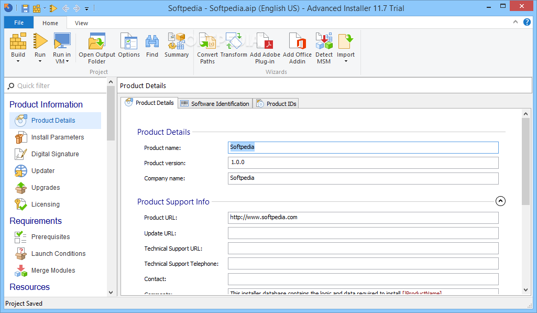Click the Contact field

(x=363, y=279)
